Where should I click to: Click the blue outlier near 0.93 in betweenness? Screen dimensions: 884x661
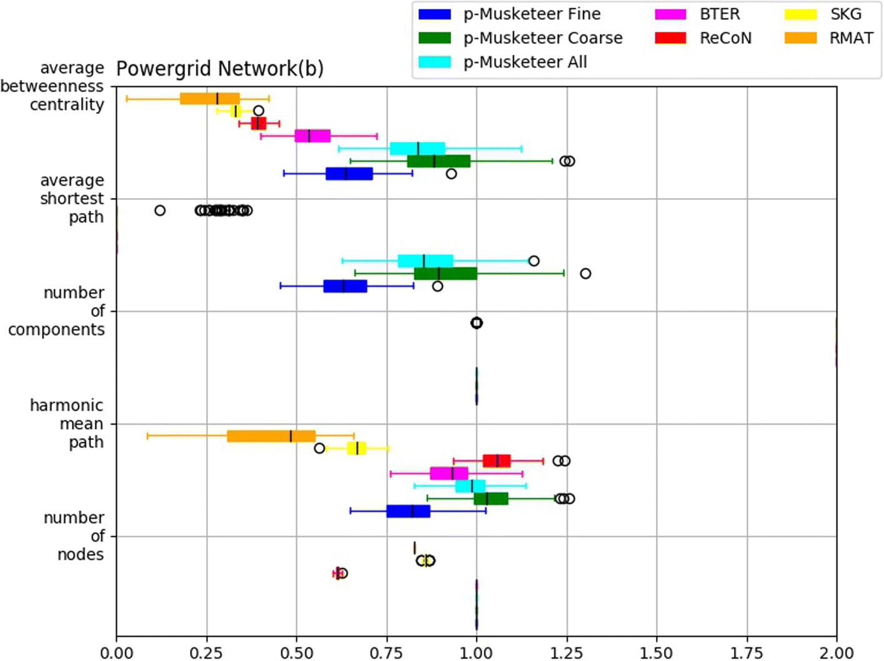(x=451, y=174)
